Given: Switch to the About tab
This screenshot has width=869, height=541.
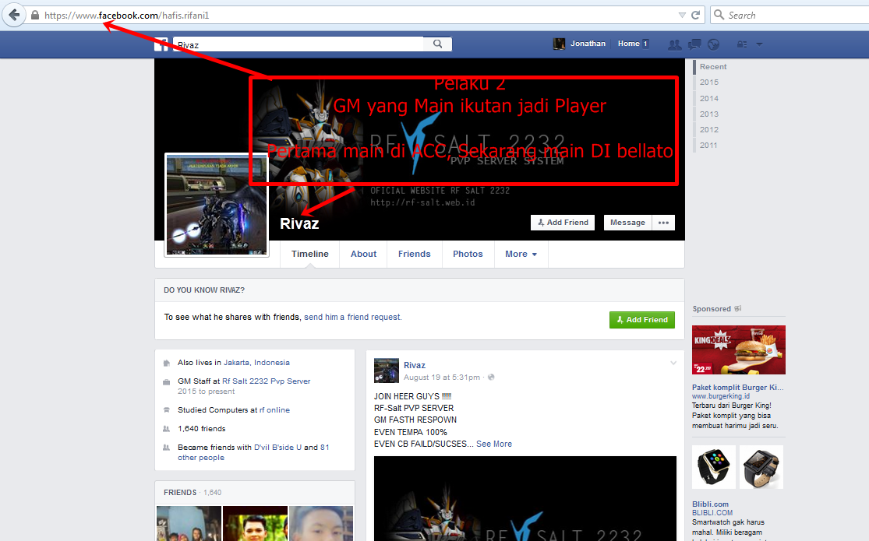Looking at the screenshot, I should click(363, 254).
